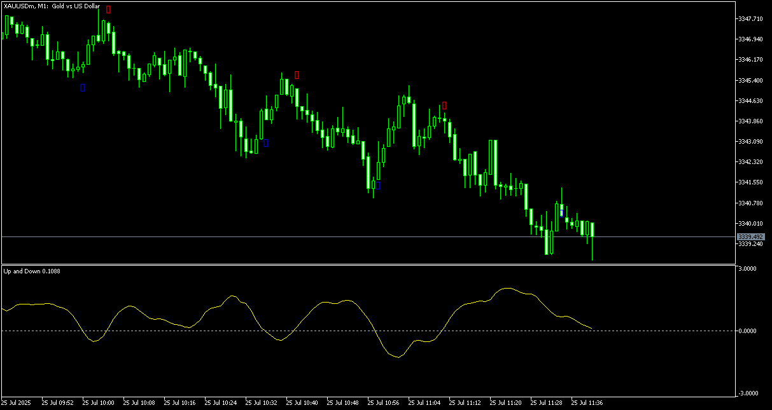This screenshot has width=772, height=410.
Task: Click the '25 Jul 10:08' time label
Action: point(139,403)
